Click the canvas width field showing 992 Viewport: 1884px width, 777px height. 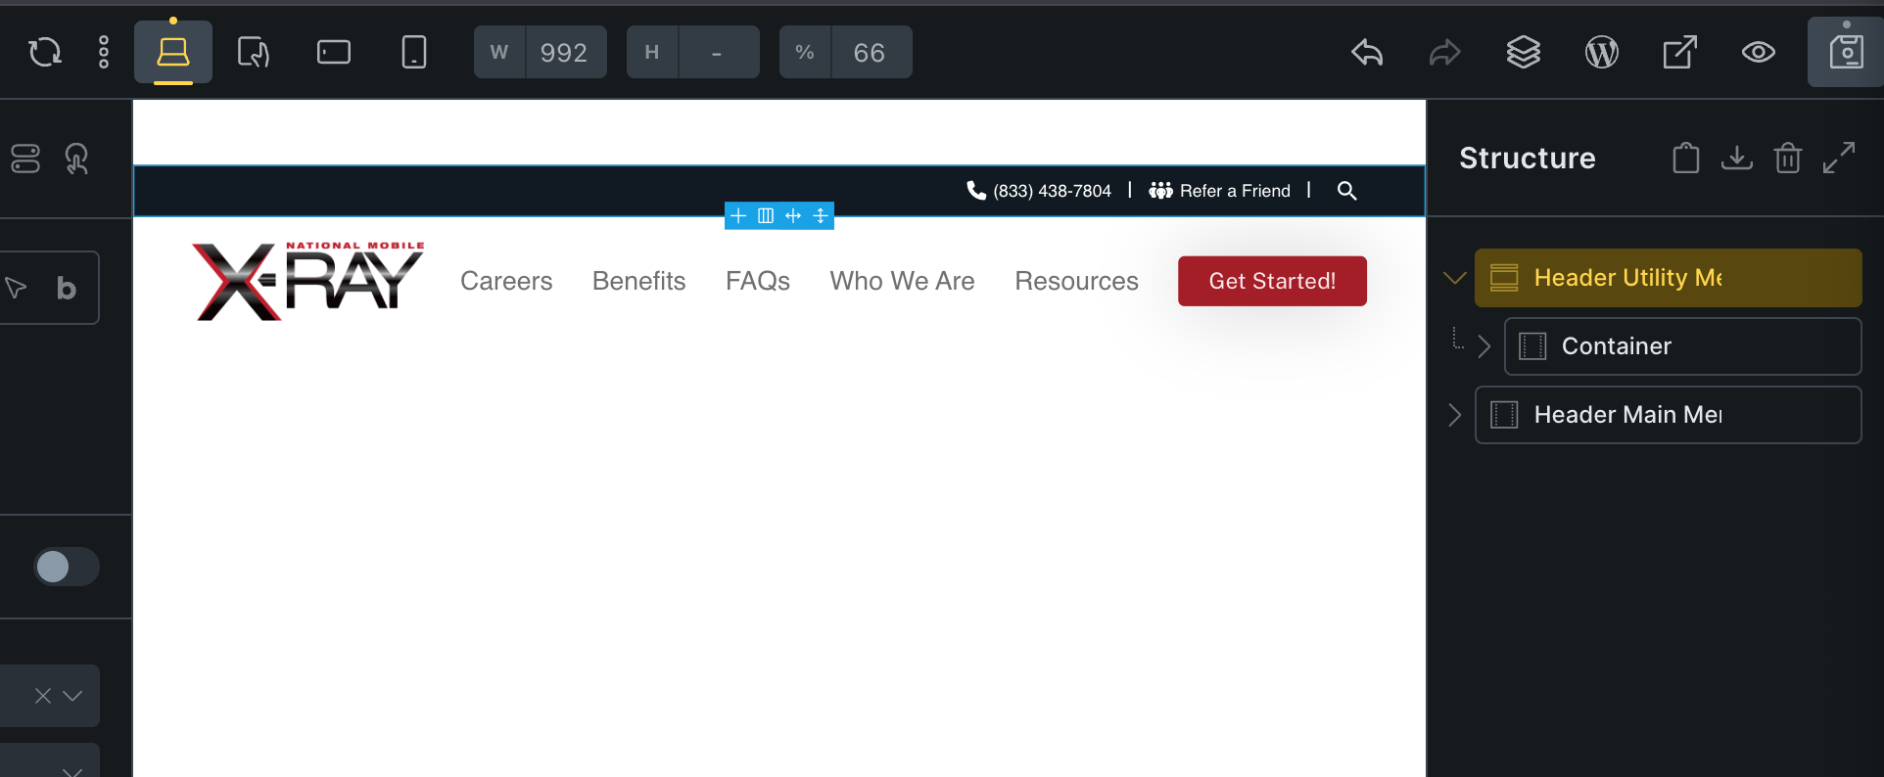[541, 52]
